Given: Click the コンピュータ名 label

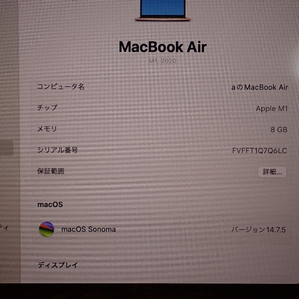Looking at the screenshot, I should click(x=61, y=87).
